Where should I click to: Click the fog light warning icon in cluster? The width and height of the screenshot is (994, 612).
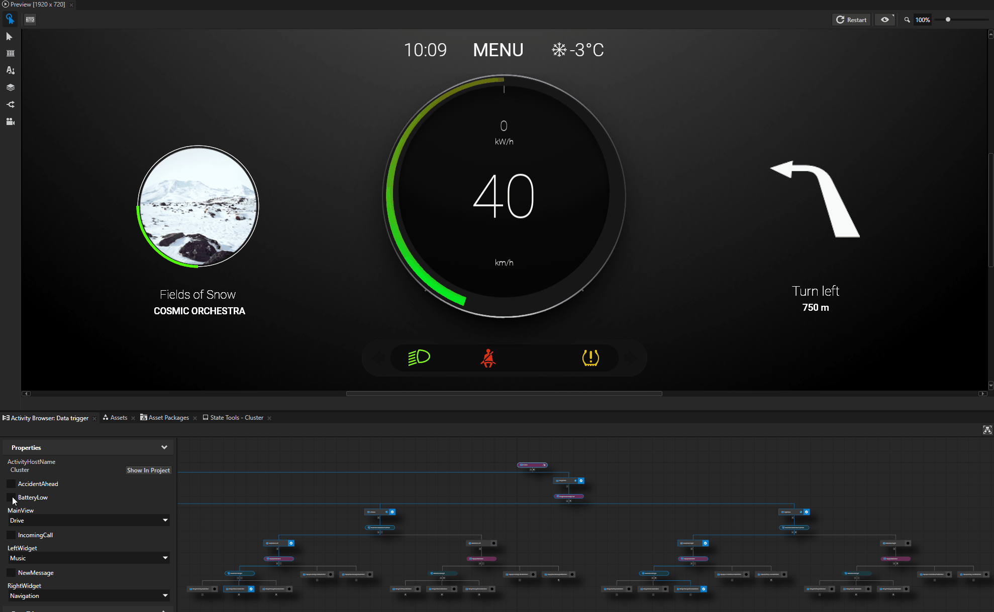click(419, 357)
